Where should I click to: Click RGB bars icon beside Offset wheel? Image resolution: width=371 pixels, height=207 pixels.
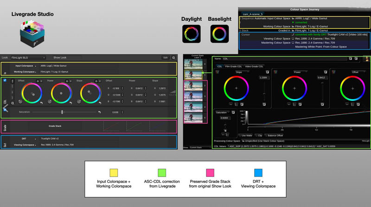click(333, 72)
